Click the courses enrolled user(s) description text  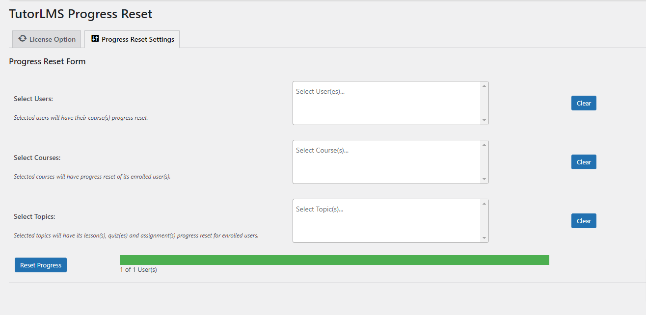pyautogui.click(x=92, y=177)
